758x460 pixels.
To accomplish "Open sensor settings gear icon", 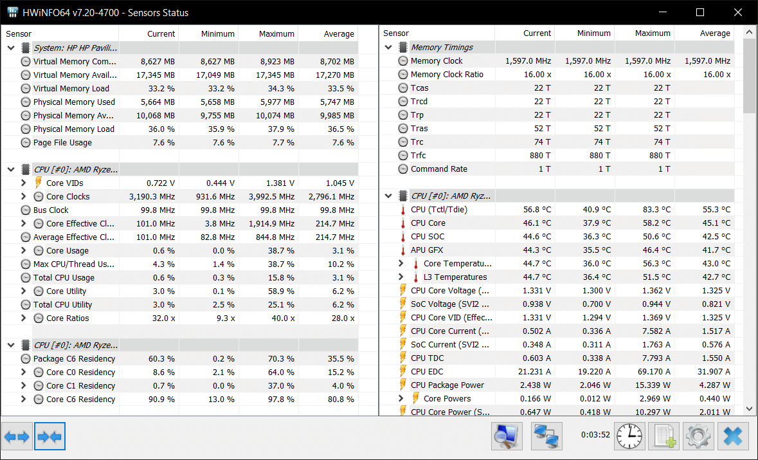I will click(698, 436).
